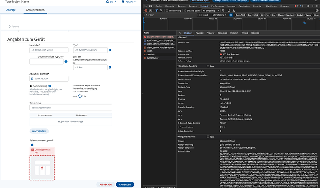Open the ADMIN user dropdown arrow
Viewport: 320px width, 188px height.
[x=135, y=2]
